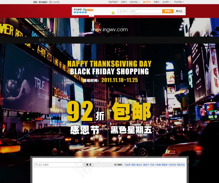Open 淘宝网首页 in the top menu

tap(113, 2)
